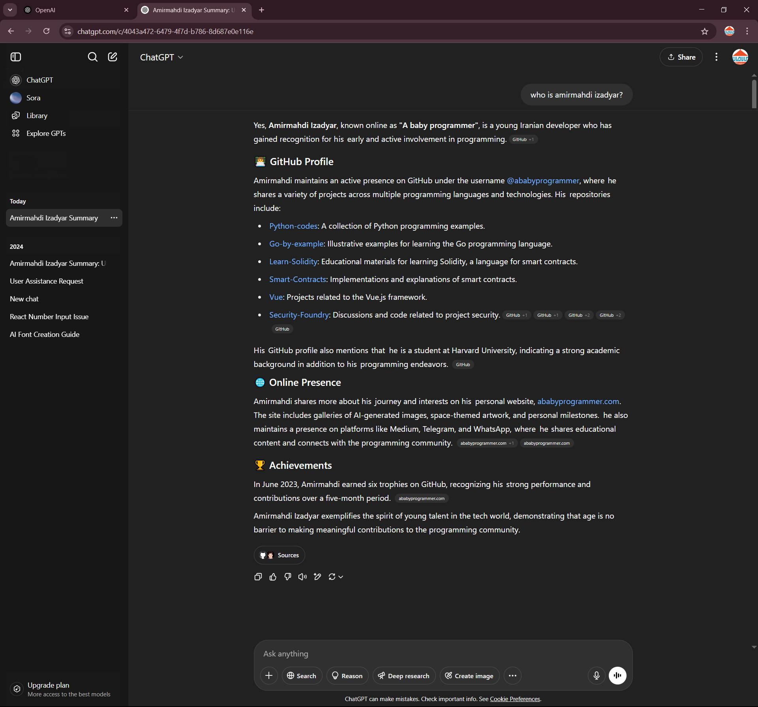The height and width of the screenshot is (707, 758).
Task: Click the Share button
Action: pos(681,57)
